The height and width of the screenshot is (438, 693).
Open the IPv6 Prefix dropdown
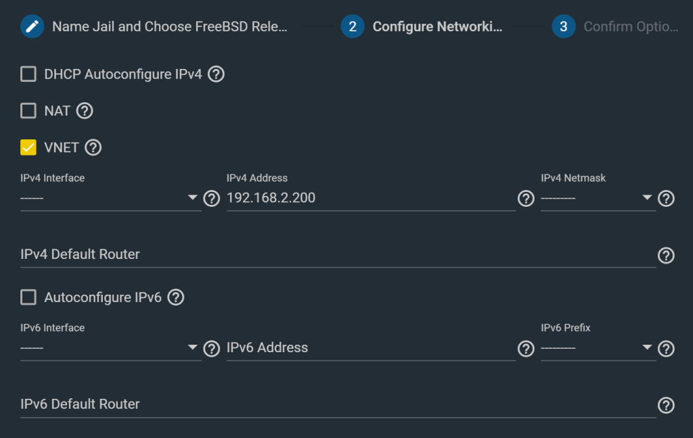[597, 348]
